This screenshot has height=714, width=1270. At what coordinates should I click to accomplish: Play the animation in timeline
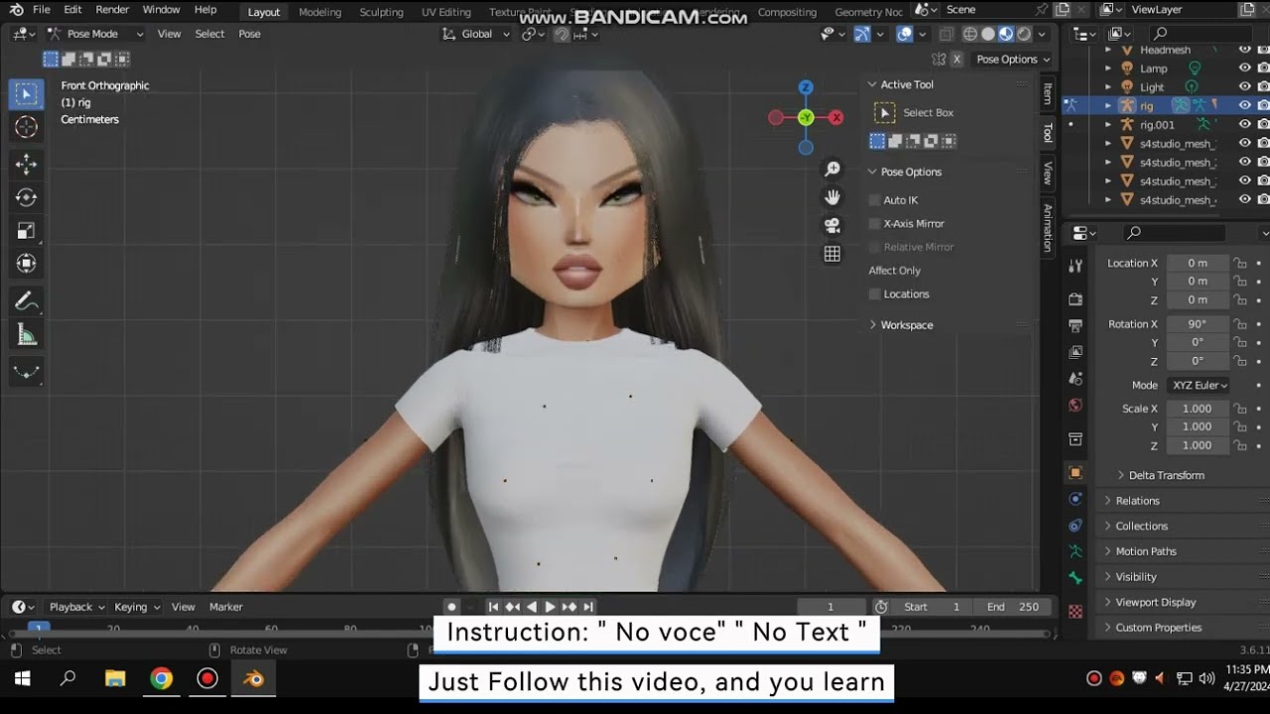coord(550,607)
